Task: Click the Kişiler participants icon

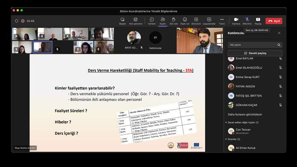Action: pos(163,21)
